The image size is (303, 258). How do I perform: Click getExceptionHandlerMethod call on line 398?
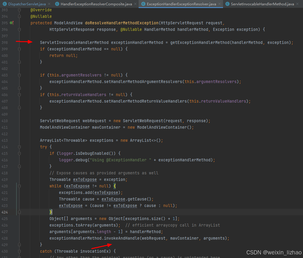point(200,42)
